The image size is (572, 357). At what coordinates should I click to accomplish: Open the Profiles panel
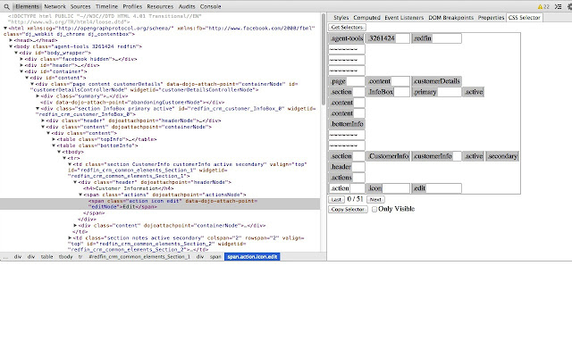132,6
